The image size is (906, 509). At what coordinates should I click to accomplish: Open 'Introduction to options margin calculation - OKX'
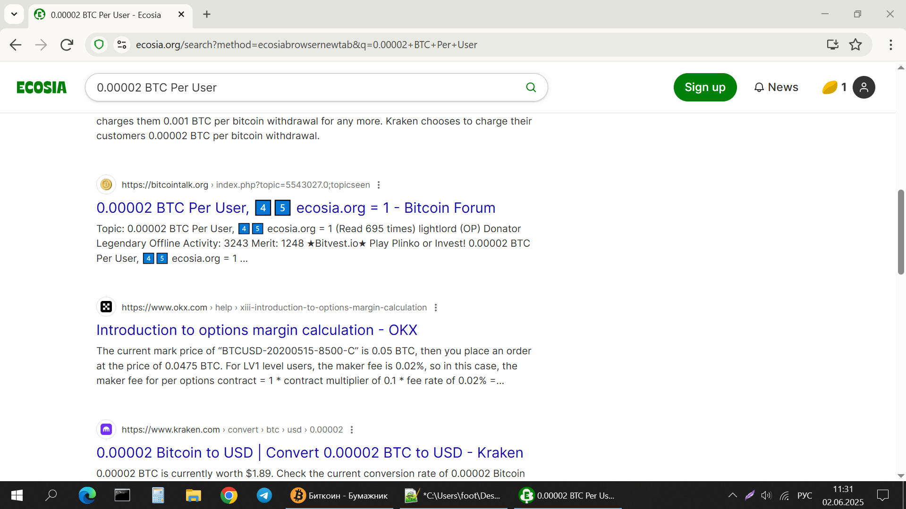[x=257, y=330]
